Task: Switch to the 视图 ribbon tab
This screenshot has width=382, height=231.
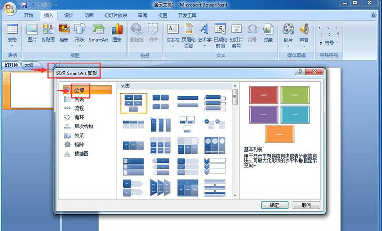Action: coord(162,15)
